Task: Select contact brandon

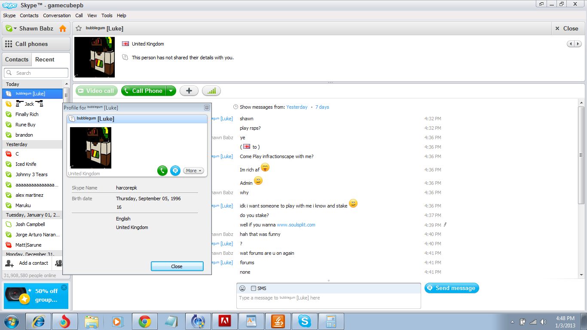Action: (33, 135)
